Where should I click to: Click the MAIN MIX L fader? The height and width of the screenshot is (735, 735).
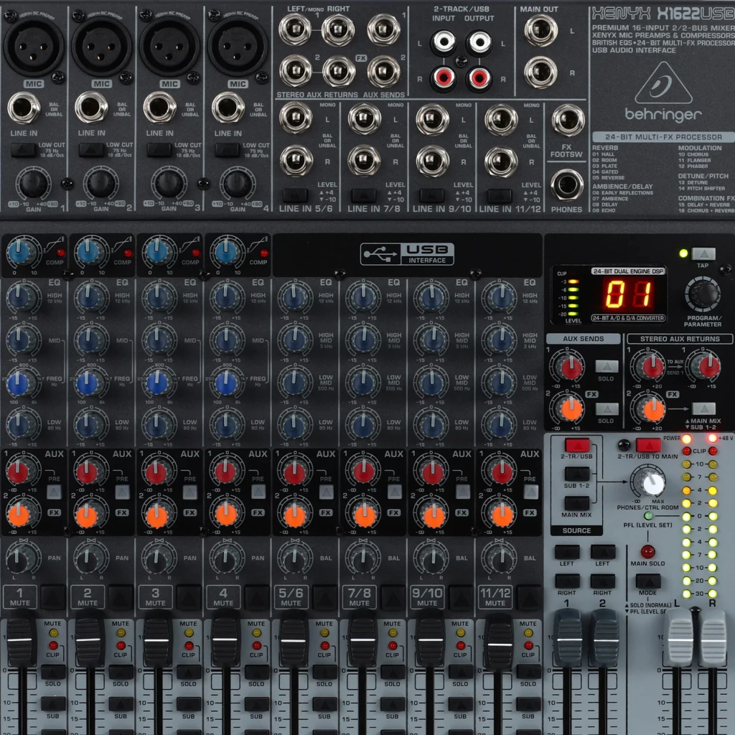679,637
